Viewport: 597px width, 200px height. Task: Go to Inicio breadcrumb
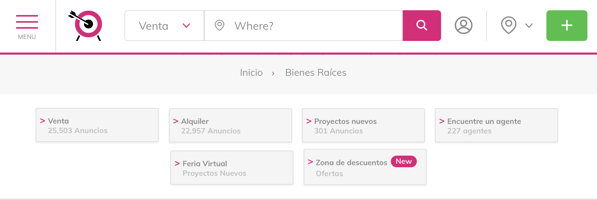point(251,73)
